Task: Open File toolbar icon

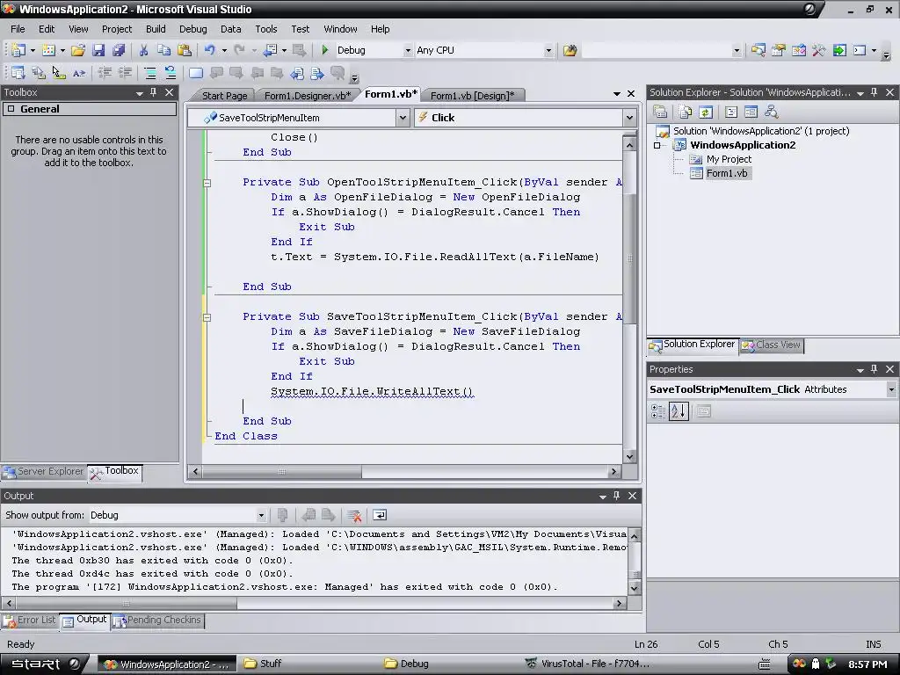Action: pyautogui.click(x=78, y=50)
